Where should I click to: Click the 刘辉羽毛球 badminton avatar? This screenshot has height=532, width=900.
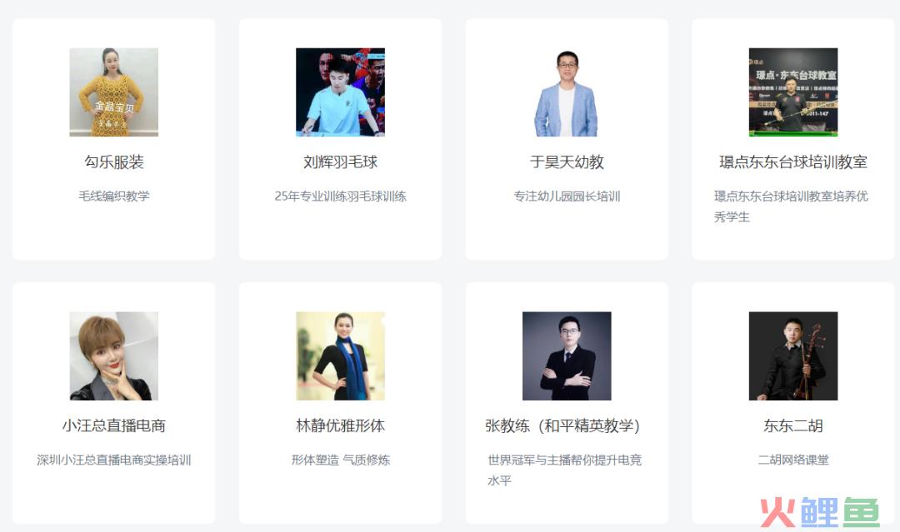click(340, 92)
